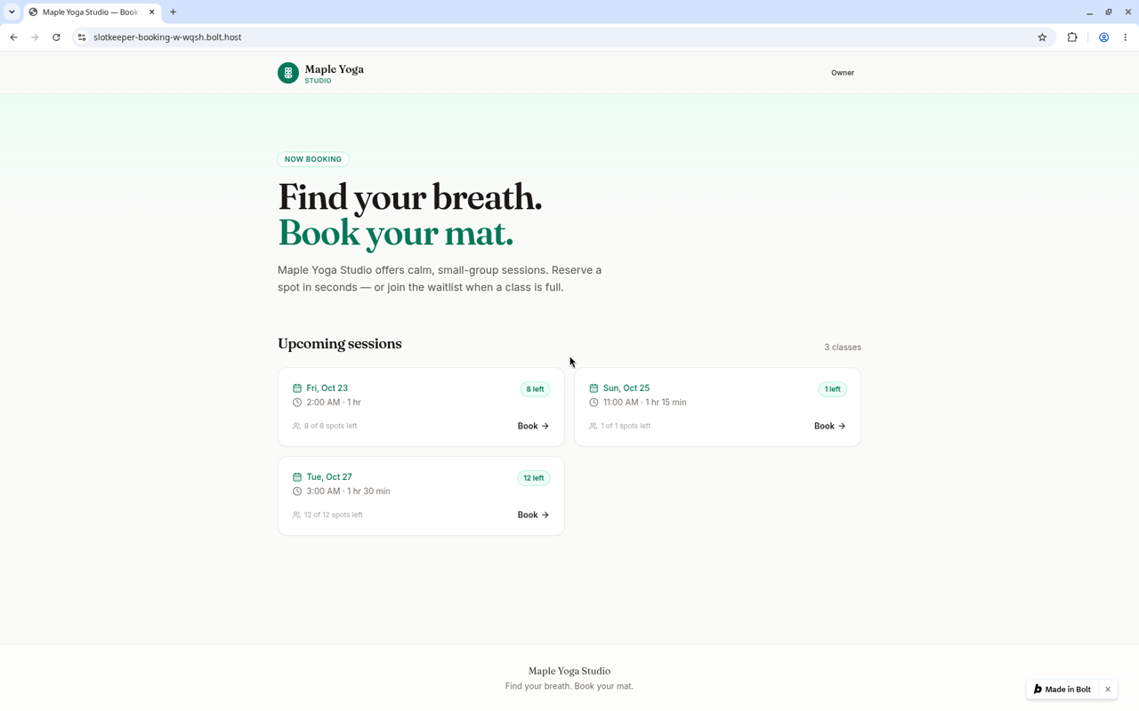Open the browser extensions puzzle icon
The height and width of the screenshot is (711, 1139).
click(1072, 37)
